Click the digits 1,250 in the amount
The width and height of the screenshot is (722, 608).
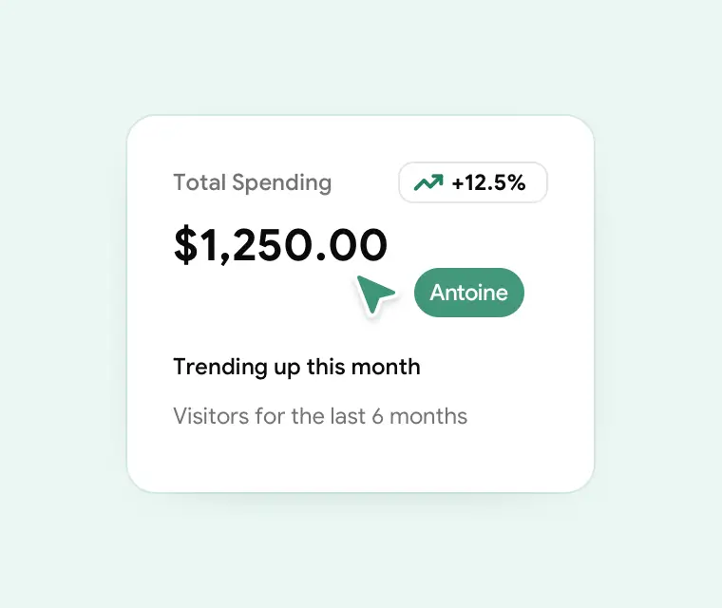point(254,245)
